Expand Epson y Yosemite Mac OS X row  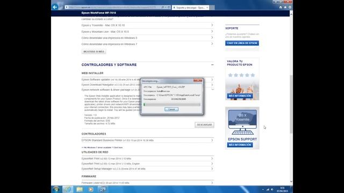click(212, 25)
